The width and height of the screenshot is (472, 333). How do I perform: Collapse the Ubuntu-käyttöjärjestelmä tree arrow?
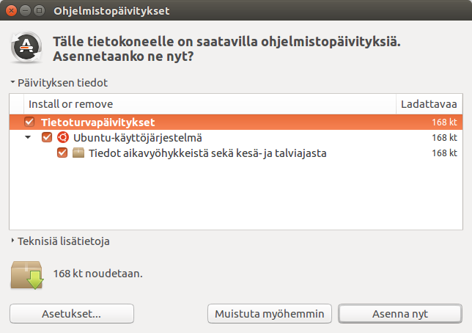click(28, 138)
